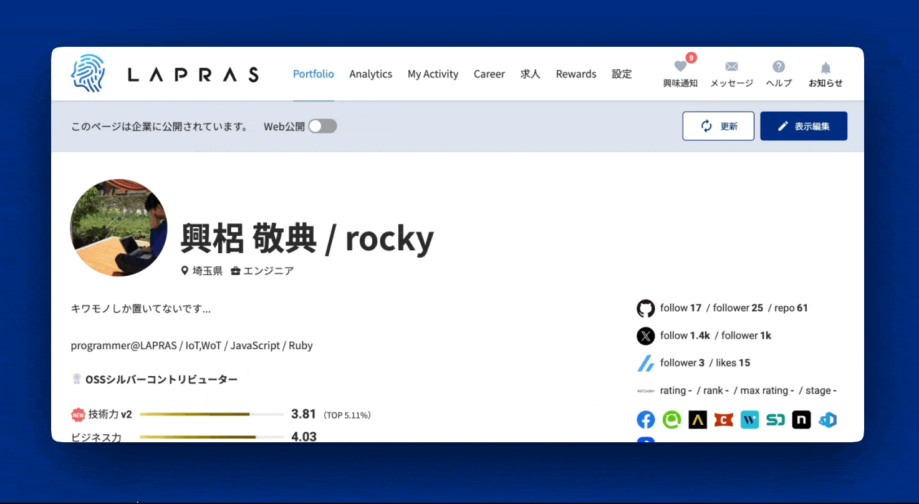Open the 設定 tab
This screenshot has height=504, width=919.
point(622,74)
